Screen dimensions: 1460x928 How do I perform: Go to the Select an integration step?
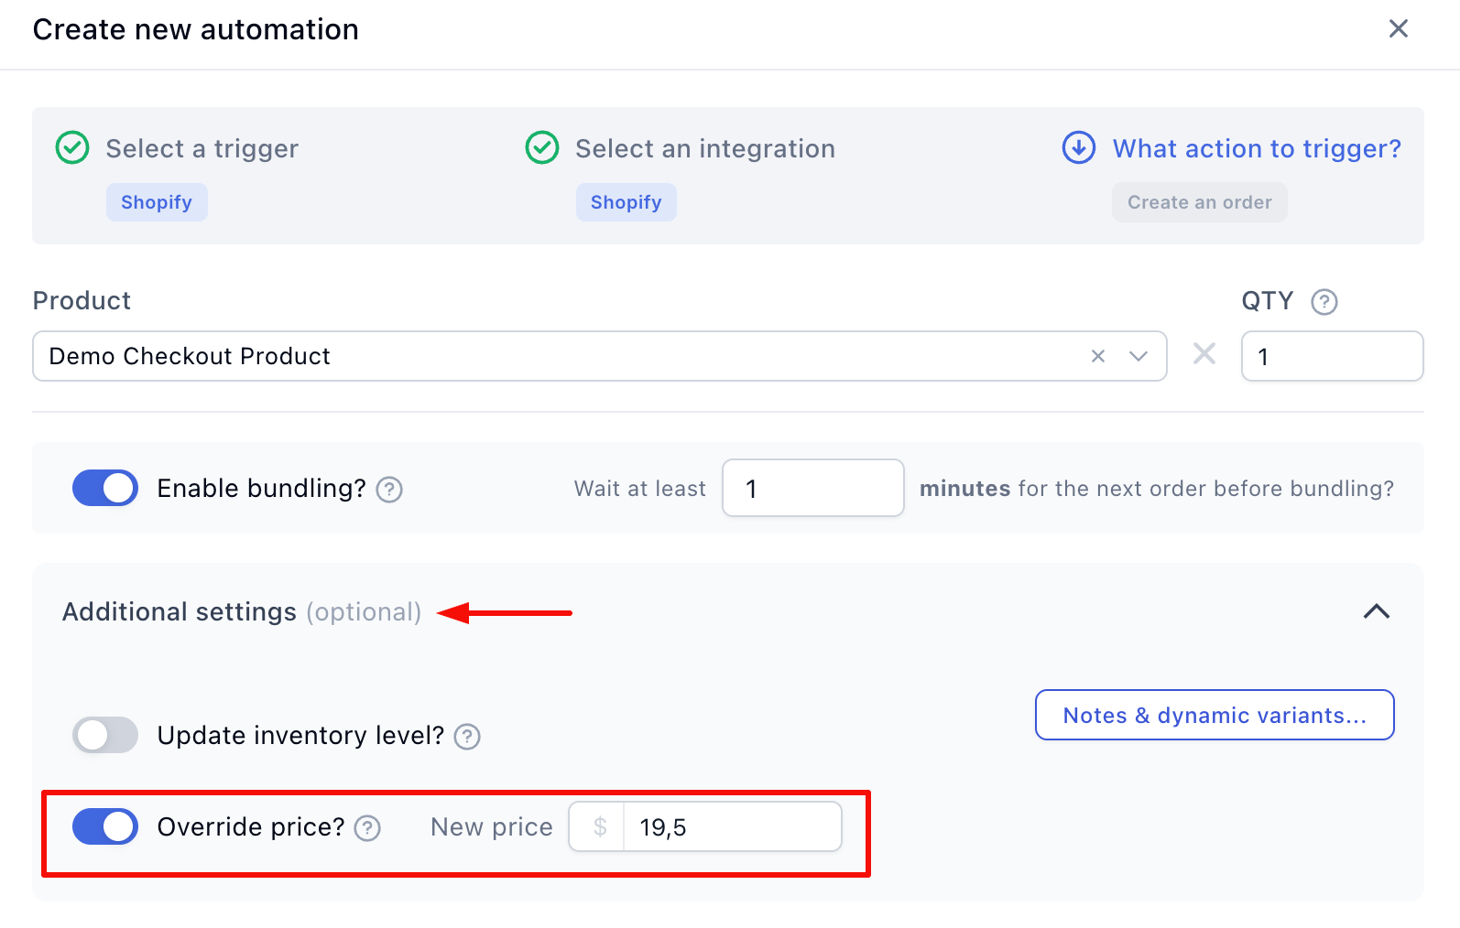(x=704, y=148)
